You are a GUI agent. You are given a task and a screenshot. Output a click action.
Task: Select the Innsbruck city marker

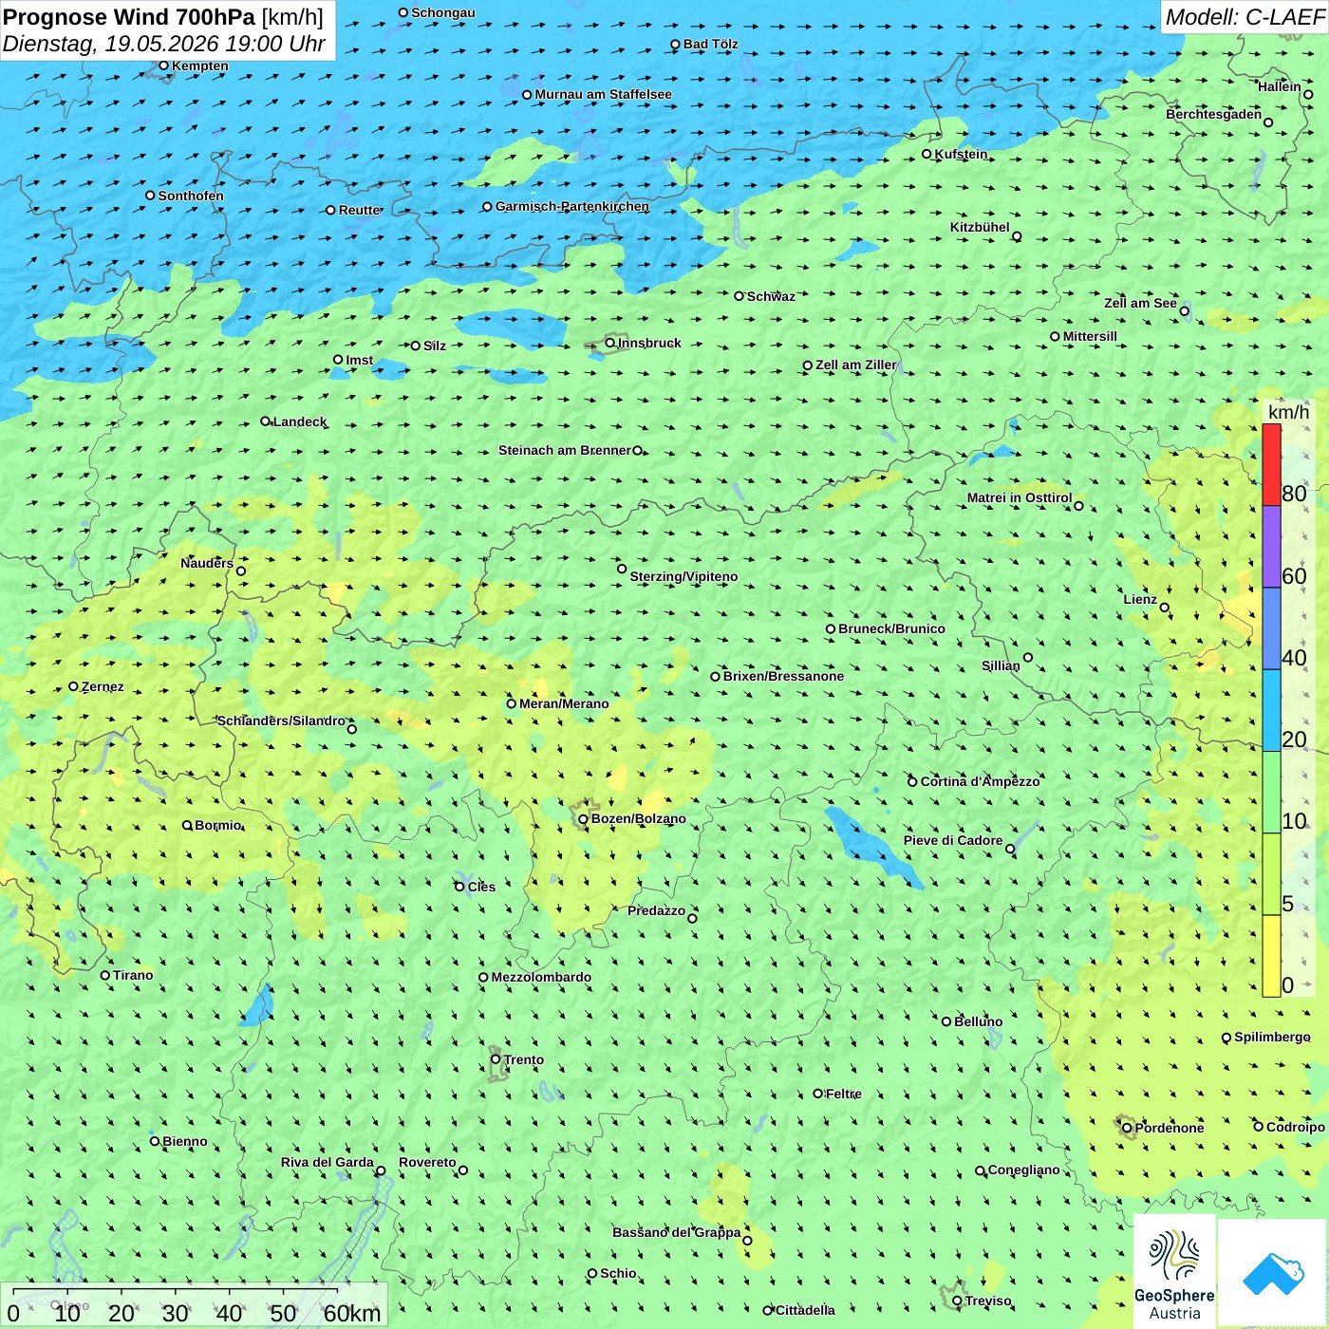[x=610, y=343]
